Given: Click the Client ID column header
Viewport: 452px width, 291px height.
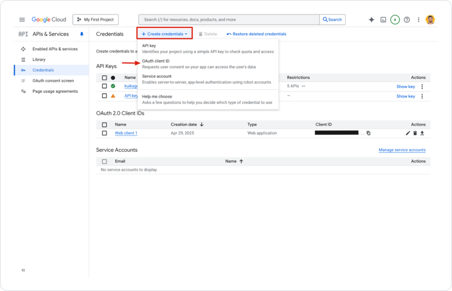Looking at the screenshot, I should [x=324, y=125].
